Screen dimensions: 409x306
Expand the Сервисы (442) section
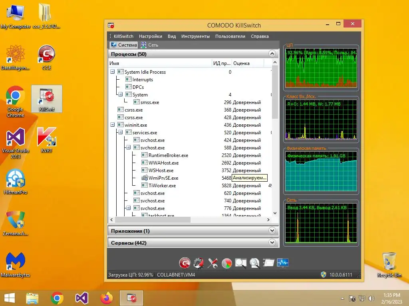(x=272, y=243)
